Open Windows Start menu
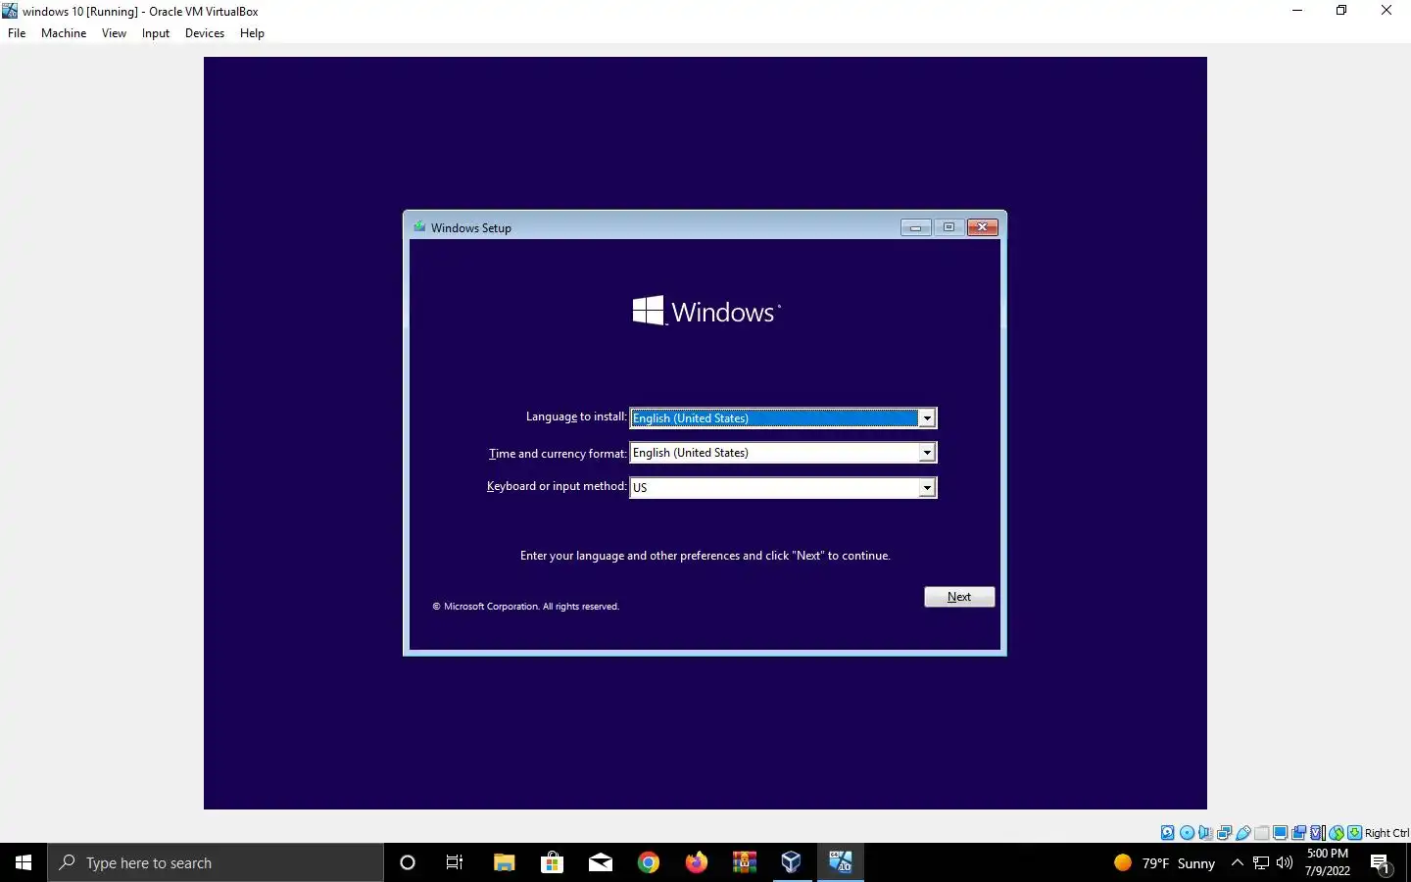The height and width of the screenshot is (882, 1411). click(x=24, y=862)
